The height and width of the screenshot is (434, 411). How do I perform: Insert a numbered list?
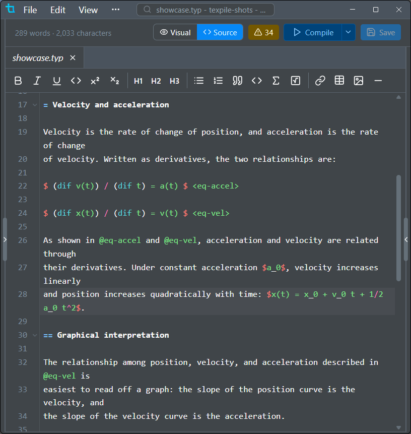(218, 81)
